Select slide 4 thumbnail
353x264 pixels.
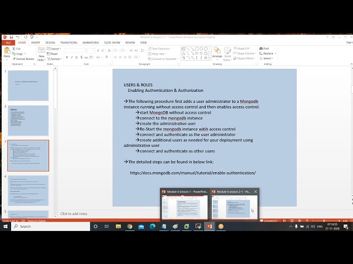point(28,191)
